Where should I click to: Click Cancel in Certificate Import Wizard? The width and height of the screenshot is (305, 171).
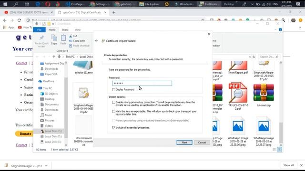[202, 142]
